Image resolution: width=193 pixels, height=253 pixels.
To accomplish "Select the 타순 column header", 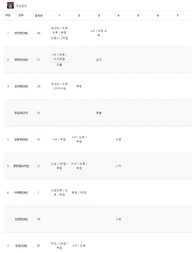I will 8,15.
